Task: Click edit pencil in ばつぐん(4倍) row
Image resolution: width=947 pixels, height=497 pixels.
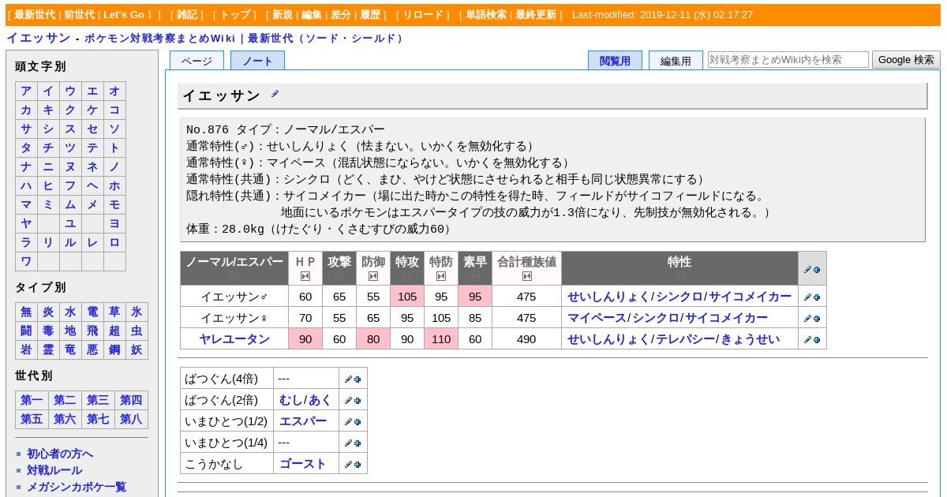Action: 348,379
